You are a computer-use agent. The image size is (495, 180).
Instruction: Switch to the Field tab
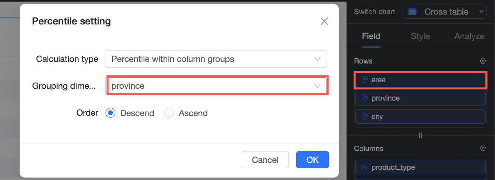coord(371,36)
